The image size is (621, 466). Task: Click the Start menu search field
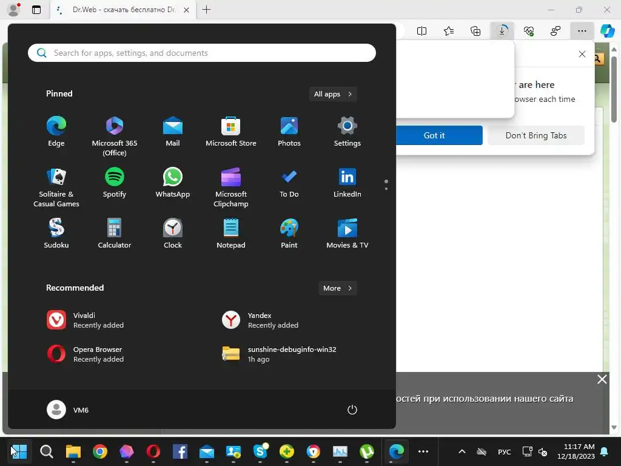(202, 53)
